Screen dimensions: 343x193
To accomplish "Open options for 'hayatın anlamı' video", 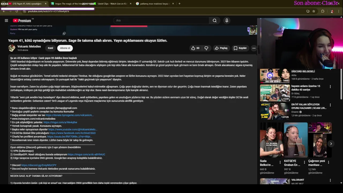I will [x=330, y=87].
